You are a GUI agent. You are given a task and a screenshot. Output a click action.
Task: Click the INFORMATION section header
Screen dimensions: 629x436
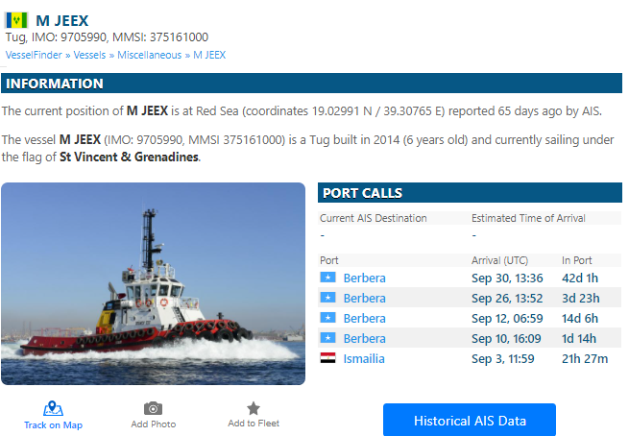coord(311,83)
